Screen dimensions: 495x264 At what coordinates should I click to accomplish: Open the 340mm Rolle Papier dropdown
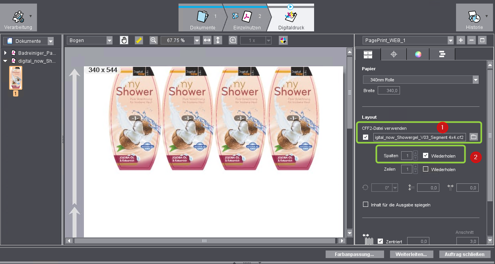click(475, 79)
